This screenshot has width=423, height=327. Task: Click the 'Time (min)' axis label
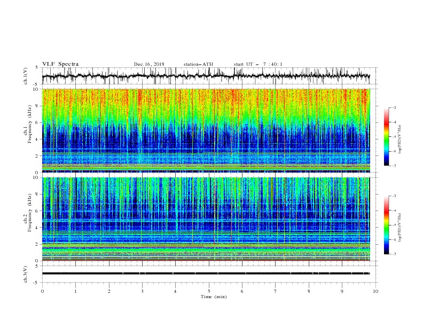[214, 297]
